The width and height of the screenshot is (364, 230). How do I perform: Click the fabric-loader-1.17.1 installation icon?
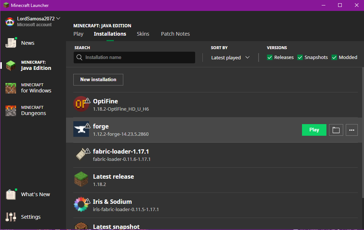click(81, 154)
